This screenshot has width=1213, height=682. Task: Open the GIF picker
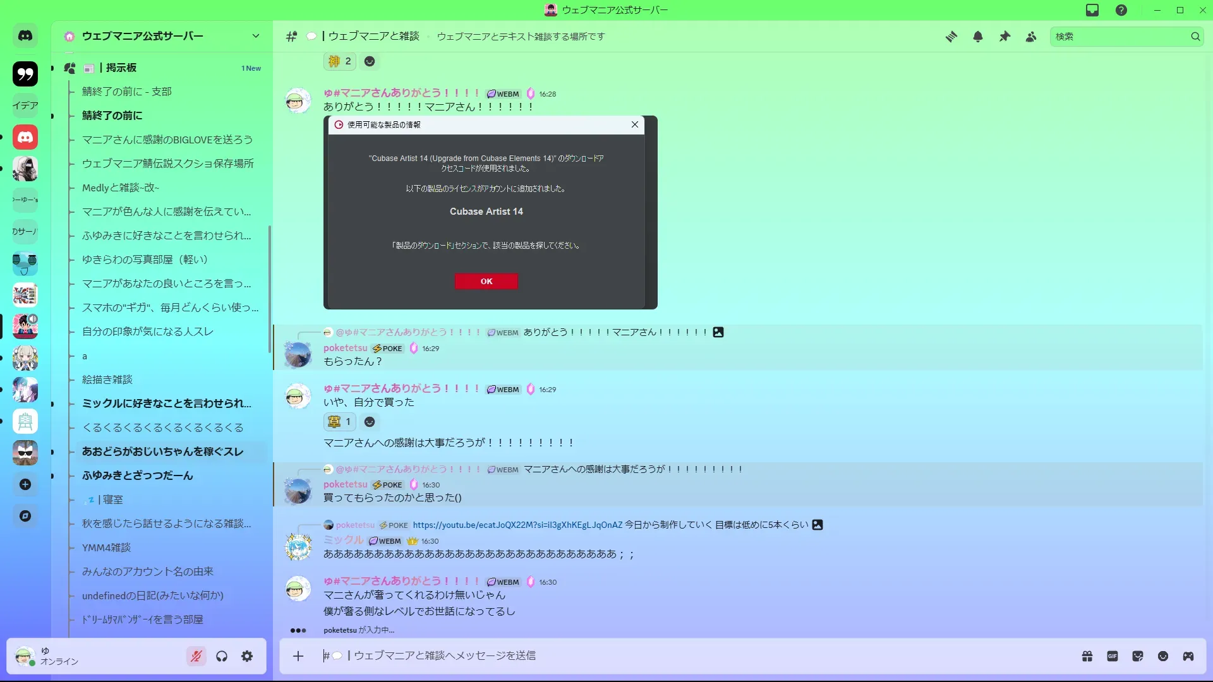(x=1113, y=656)
